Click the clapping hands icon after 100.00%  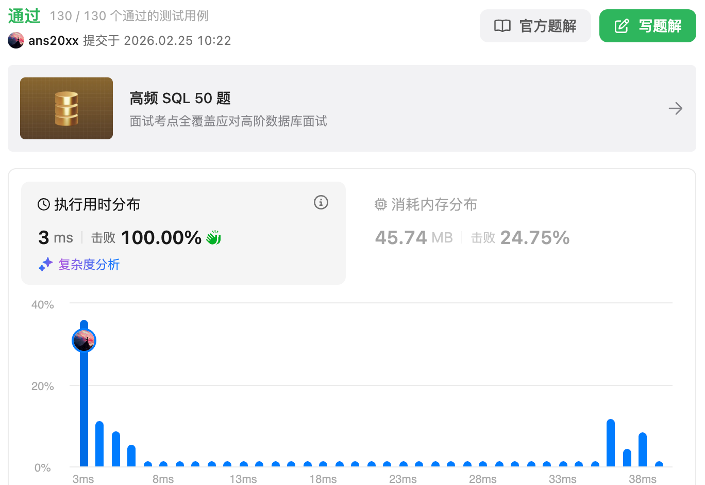(x=213, y=238)
